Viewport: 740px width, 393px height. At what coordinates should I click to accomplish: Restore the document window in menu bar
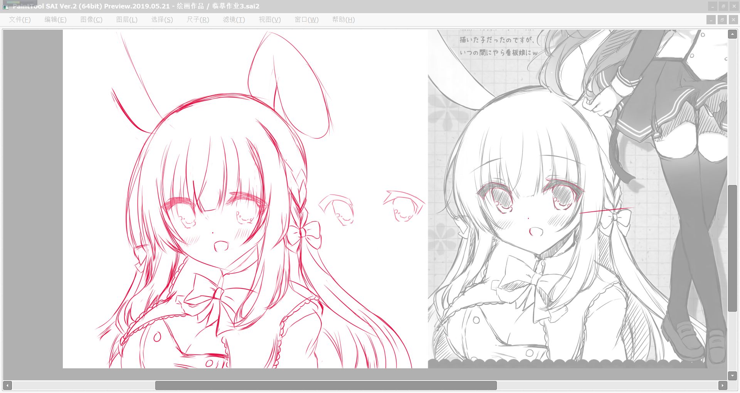722,20
